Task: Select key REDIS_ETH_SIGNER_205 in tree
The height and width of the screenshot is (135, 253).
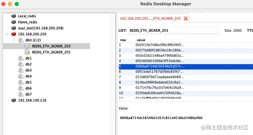Action: (x=51, y=52)
